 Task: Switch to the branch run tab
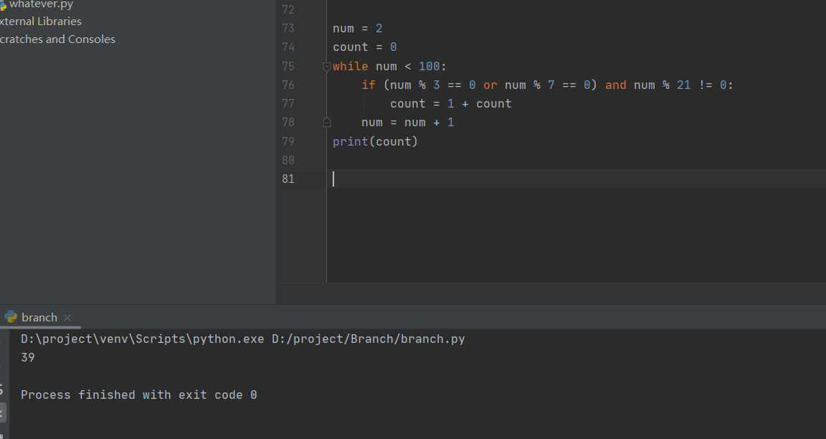pyautogui.click(x=39, y=317)
